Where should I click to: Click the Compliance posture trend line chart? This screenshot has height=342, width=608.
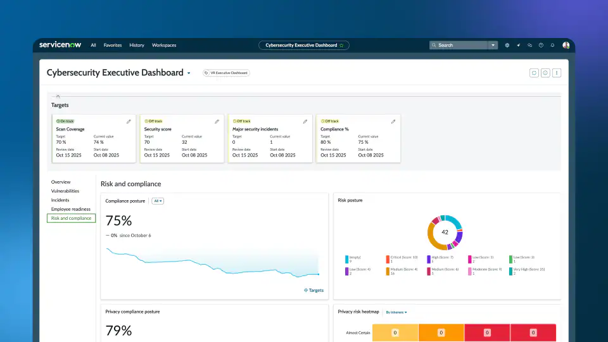tap(213, 263)
